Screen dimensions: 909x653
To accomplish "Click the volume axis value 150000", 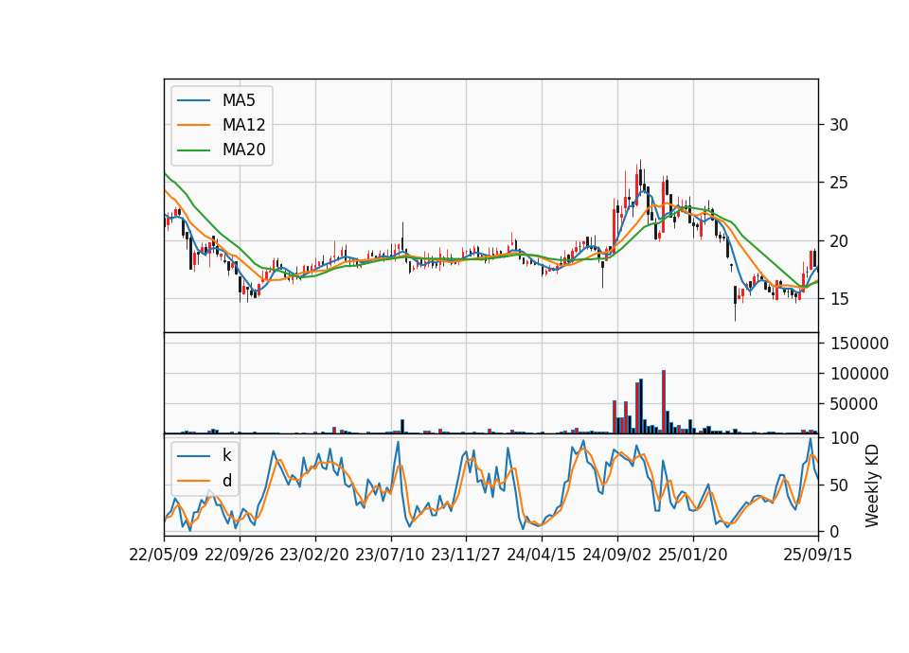I will point(859,344).
